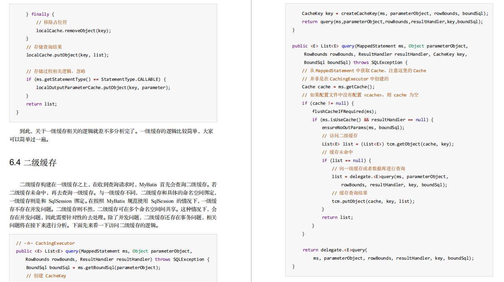Click the comment // 缓存查询结果
Screen dimensions: 504x282
(x=349, y=193)
